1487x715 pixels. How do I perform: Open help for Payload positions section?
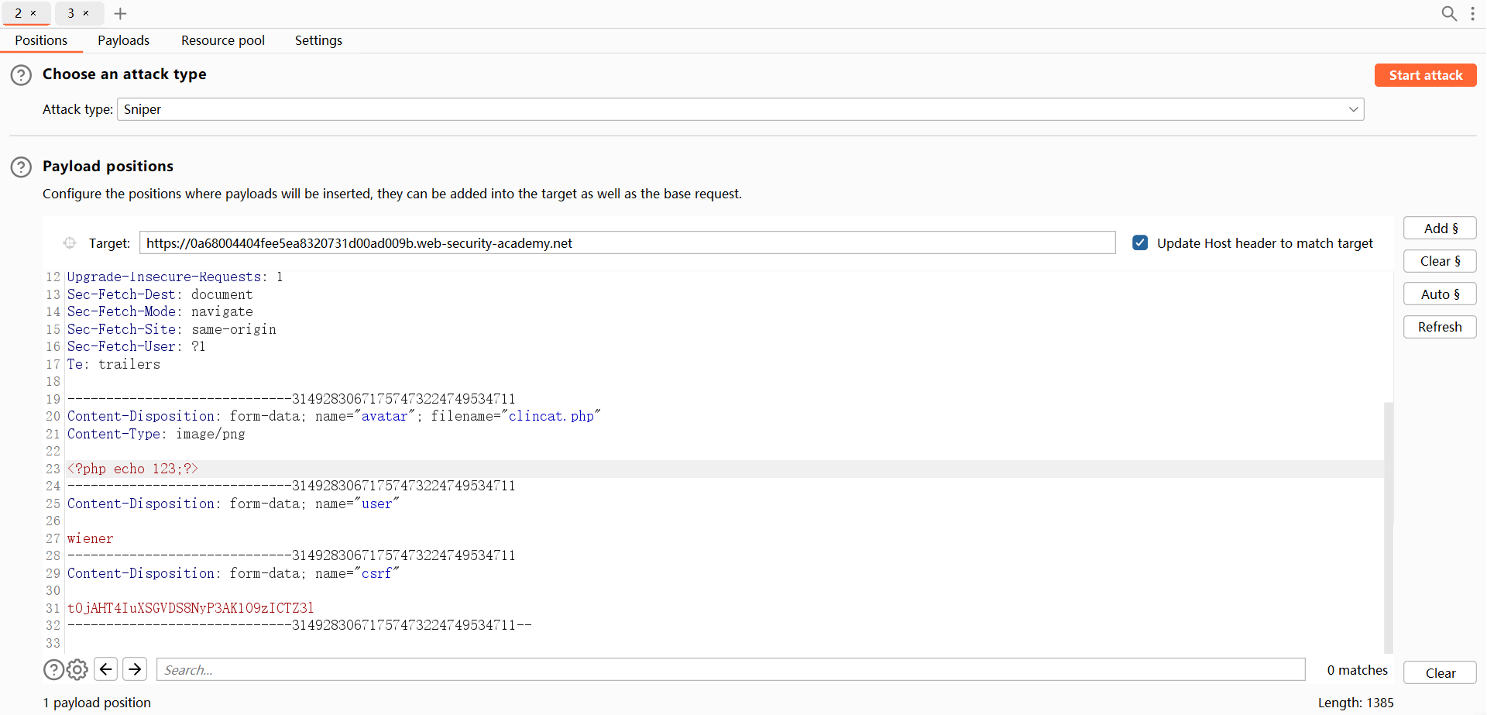[21, 167]
